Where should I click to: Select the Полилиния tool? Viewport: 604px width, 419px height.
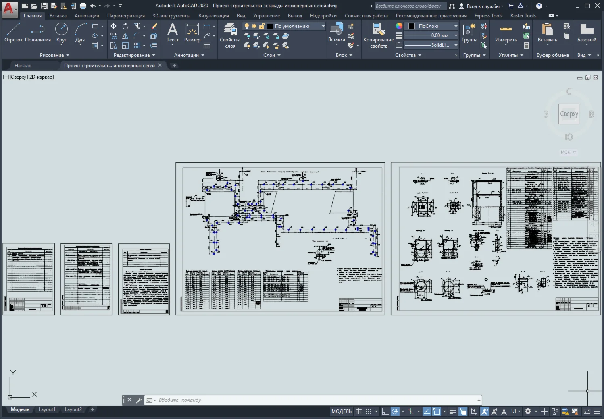click(38, 32)
